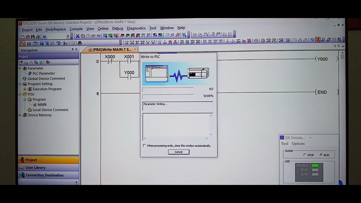Click the Redo arrow icon
361x203 pixels.
98,36
